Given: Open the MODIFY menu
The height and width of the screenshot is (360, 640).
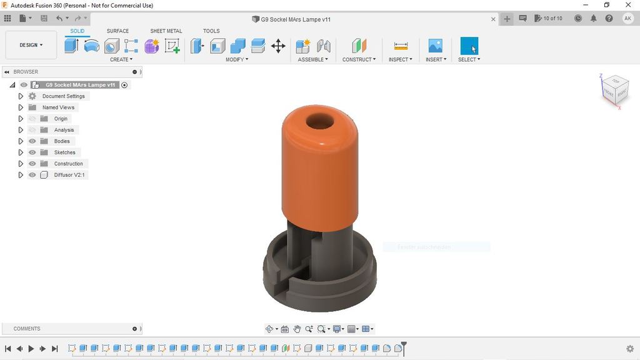Looking at the screenshot, I should 237,59.
